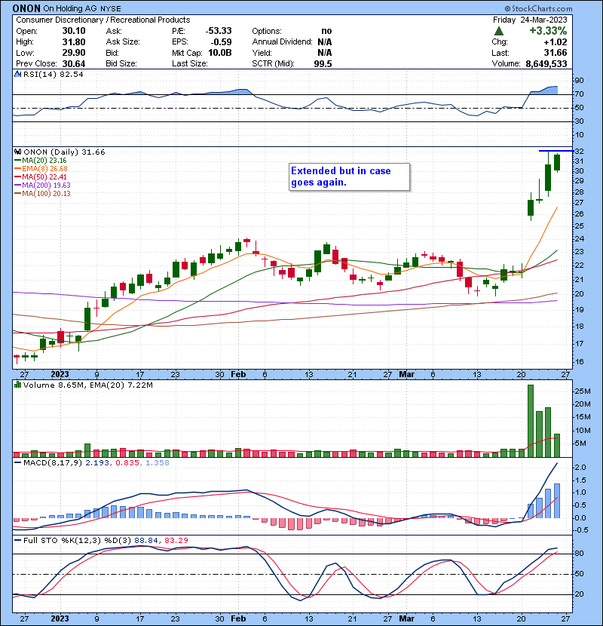603x626 pixels.
Task: Click the High value 31.80
Action: 74,41
